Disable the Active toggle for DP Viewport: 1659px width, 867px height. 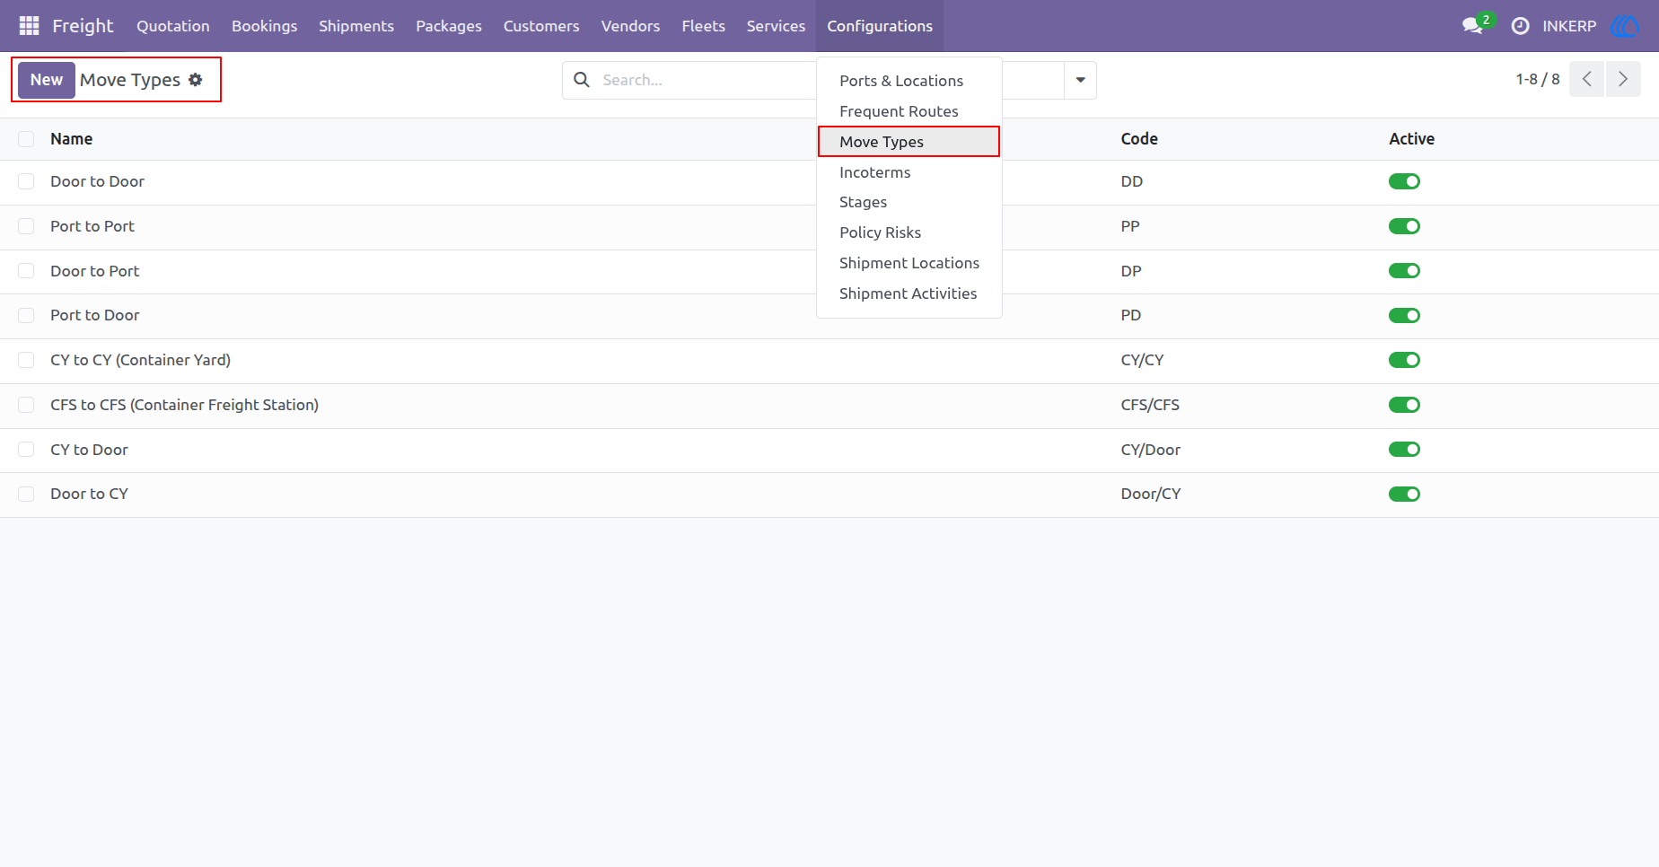pyautogui.click(x=1404, y=271)
